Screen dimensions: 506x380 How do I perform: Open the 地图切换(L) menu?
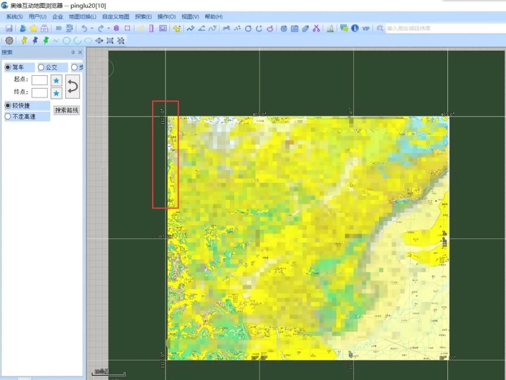(82, 17)
